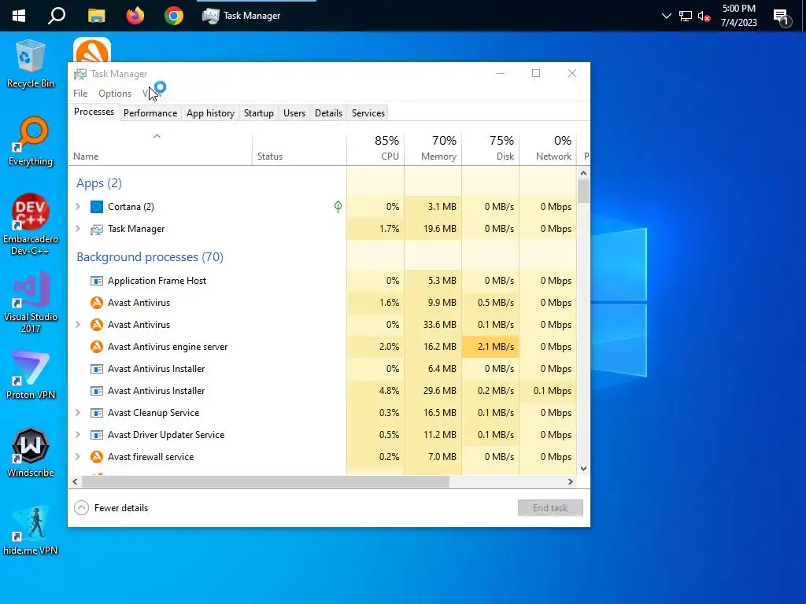This screenshot has width=806, height=604.
Task: Click the Cortana app icon in list
Action: click(97, 207)
